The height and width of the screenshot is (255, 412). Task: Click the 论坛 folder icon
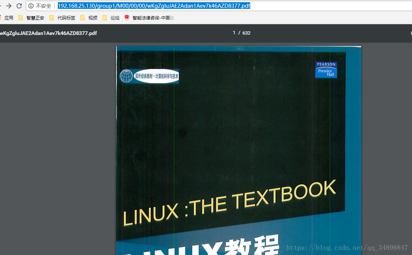(105, 18)
